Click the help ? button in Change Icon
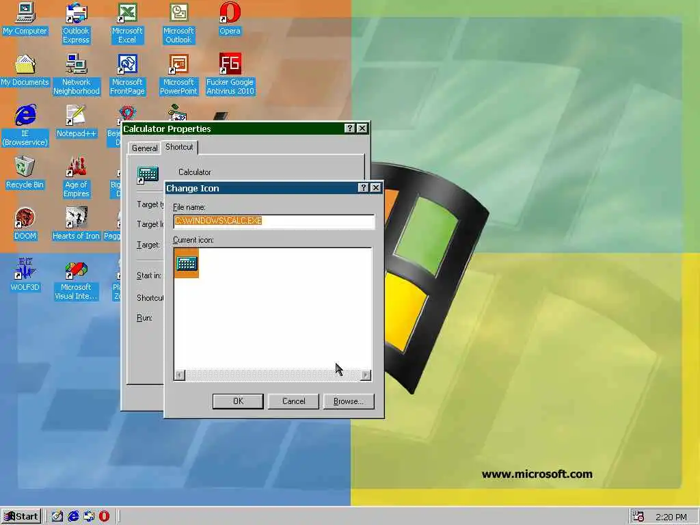Screen dimensions: 700x525 (364, 188)
